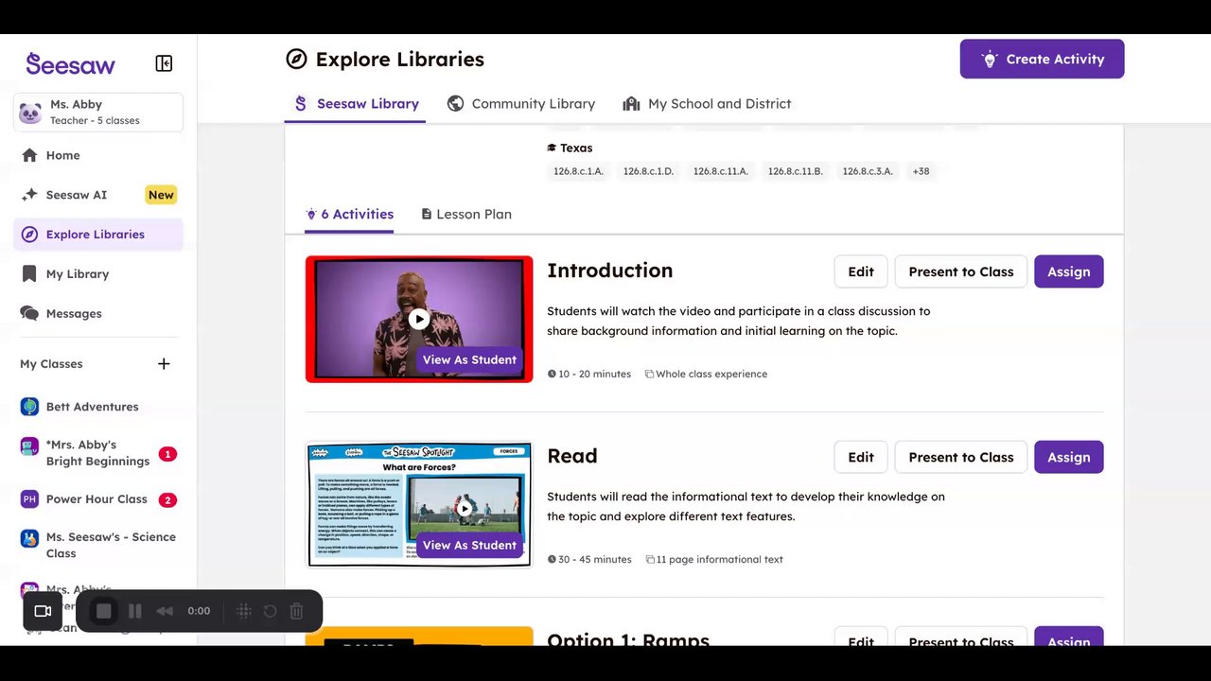Click the My Classes section label
The height and width of the screenshot is (681, 1211).
click(x=51, y=364)
